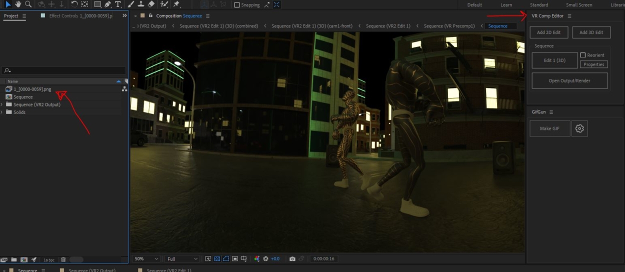The image size is (625, 272).
Task: Click Open Output/Render button
Action: [569, 80]
